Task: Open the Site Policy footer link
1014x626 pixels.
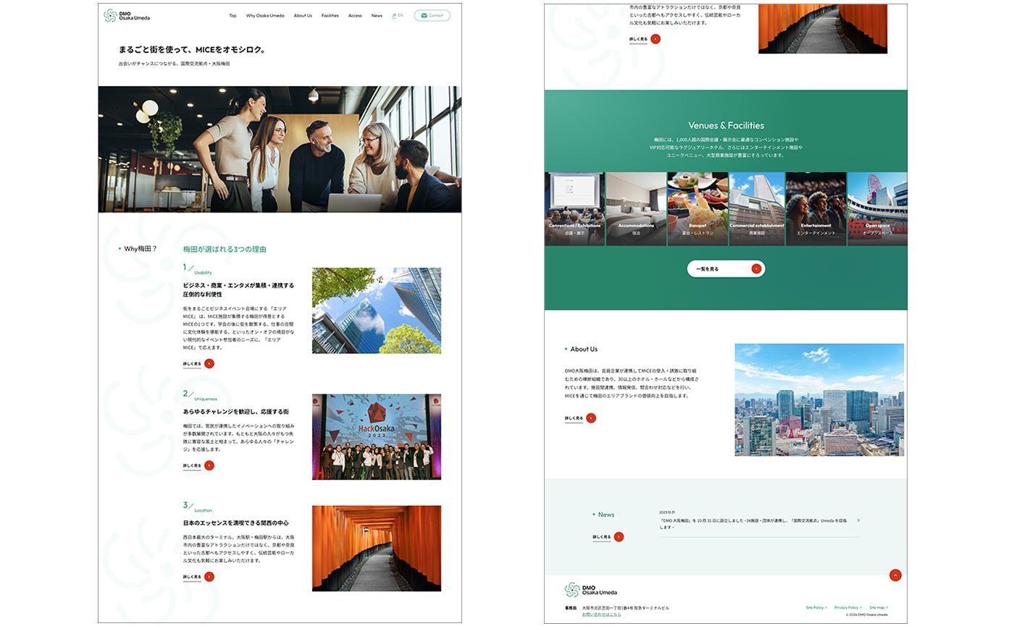Action: [x=816, y=608]
